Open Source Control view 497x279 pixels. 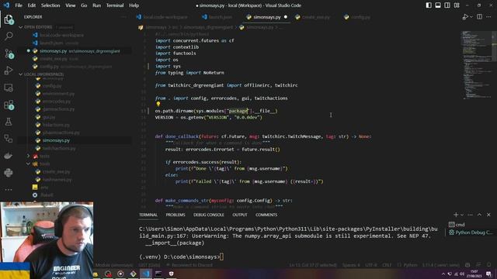9,53
